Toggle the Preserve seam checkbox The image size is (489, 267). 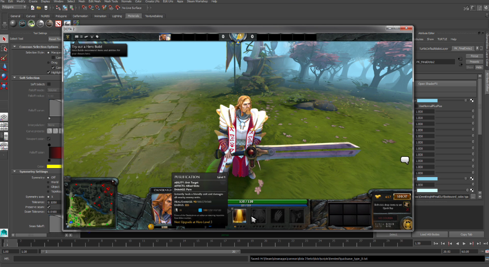click(x=49, y=207)
